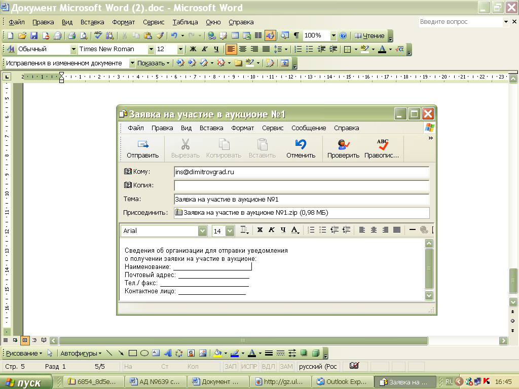Toggle Bold (Ж) in Word formatting toolbar
This screenshot has width=519, height=389.
click(193, 49)
